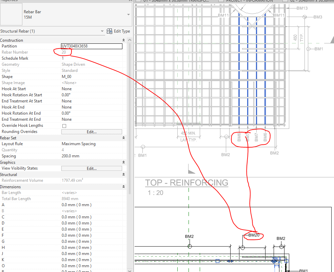This screenshot has height=272, width=334.
Task: Collapse the Structural section
Action: [123, 174]
